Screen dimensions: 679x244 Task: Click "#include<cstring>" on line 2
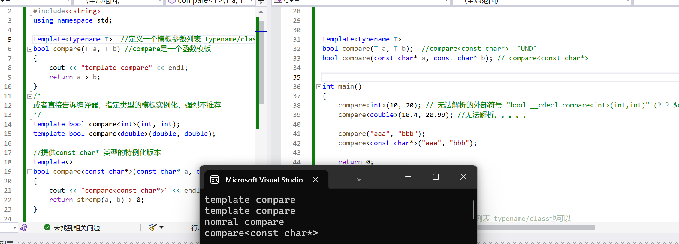click(x=67, y=11)
